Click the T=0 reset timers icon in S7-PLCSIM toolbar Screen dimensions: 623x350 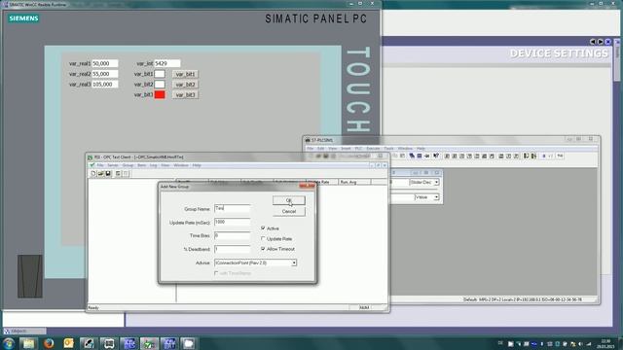pyautogui.click(x=560, y=156)
